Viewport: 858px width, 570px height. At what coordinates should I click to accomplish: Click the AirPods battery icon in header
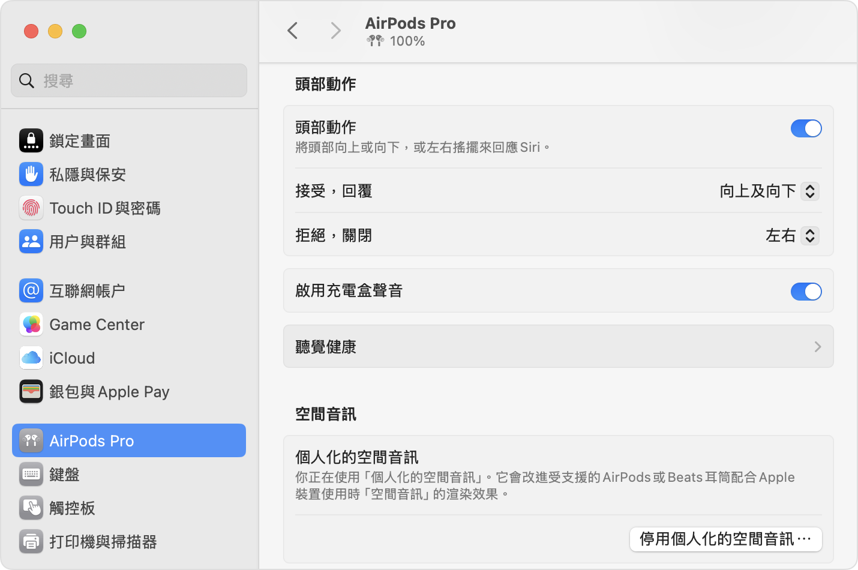(376, 41)
